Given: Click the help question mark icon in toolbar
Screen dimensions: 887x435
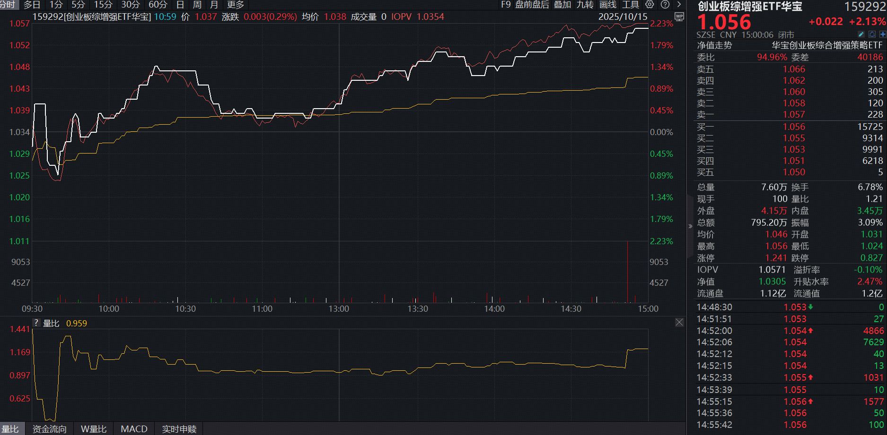Looking at the screenshot, I should pyautogui.click(x=665, y=5).
